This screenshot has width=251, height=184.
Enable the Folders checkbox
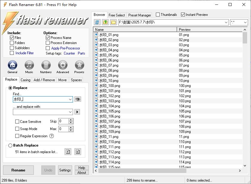click(x=12, y=43)
